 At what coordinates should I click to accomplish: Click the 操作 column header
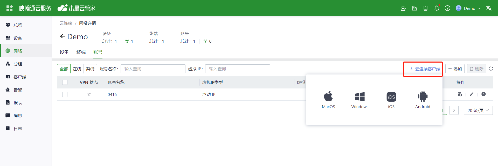pyautogui.click(x=461, y=82)
